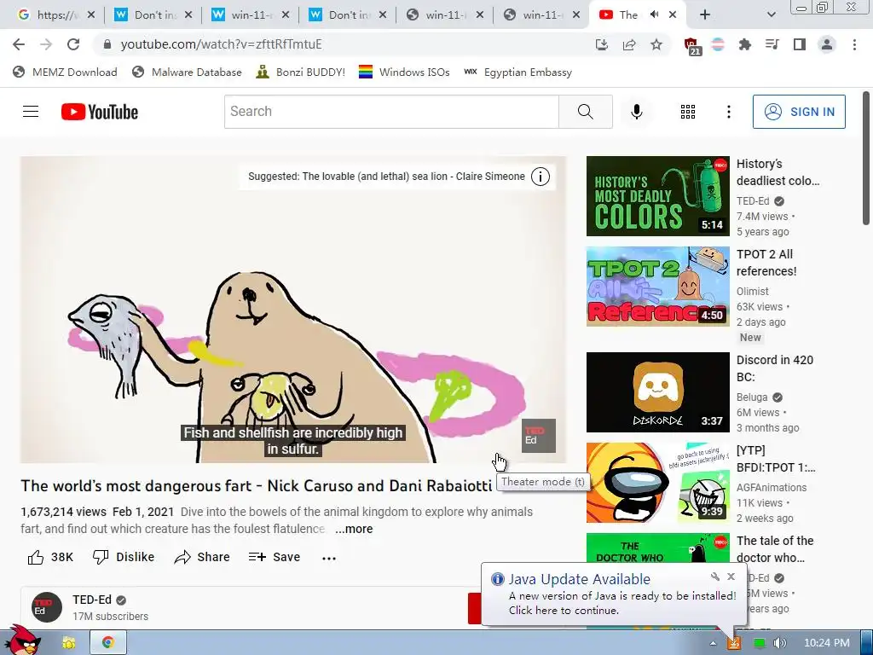Click the video player frame
Screen dimensions: 873x655
293,309
